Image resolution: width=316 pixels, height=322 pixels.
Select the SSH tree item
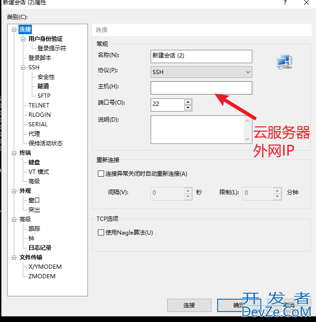pyautogui.click(x=34, y=67)
